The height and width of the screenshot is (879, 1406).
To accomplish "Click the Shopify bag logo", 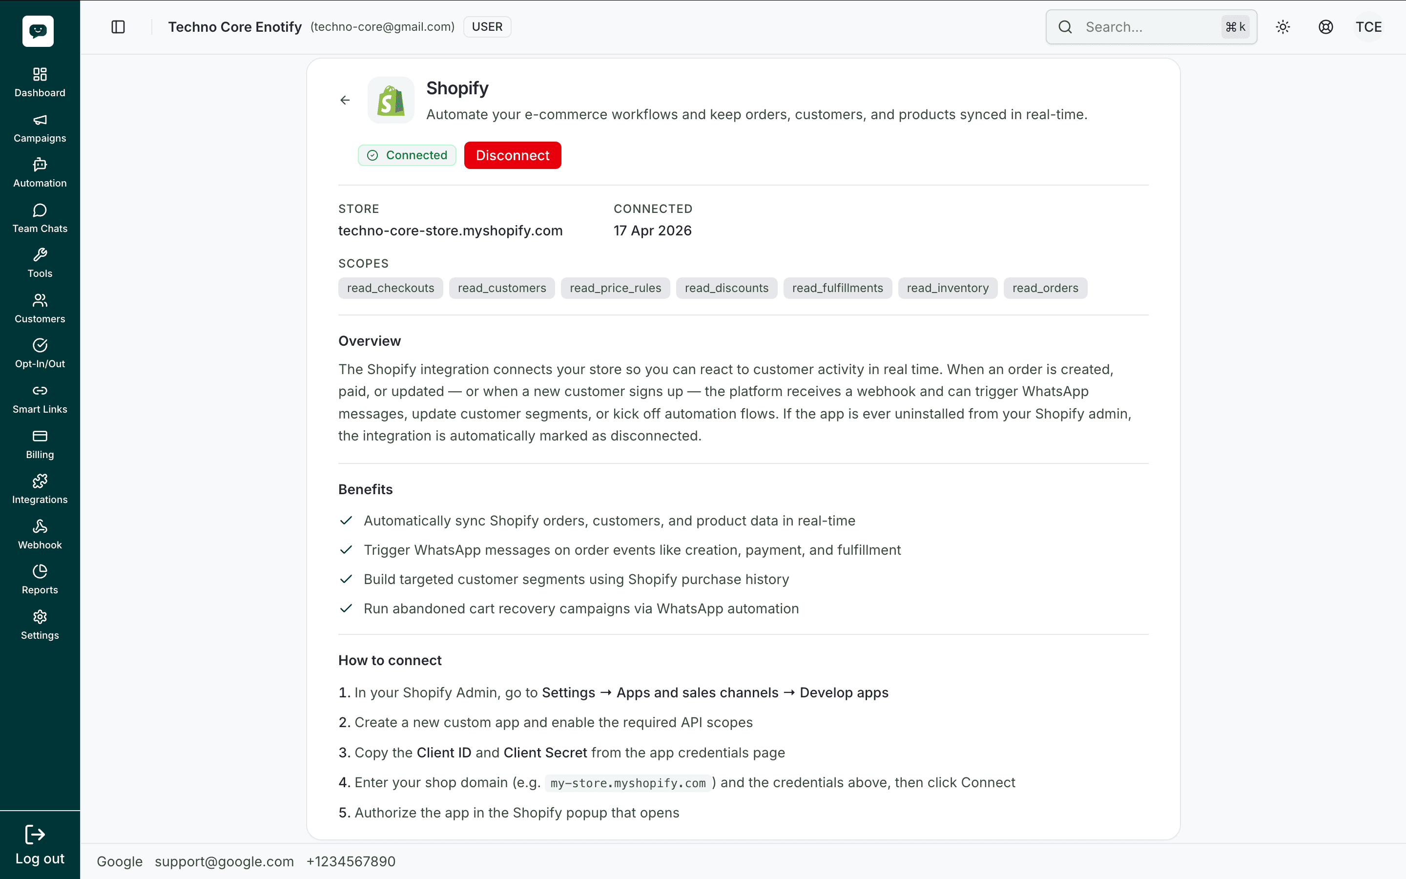I will pos(391,100).
